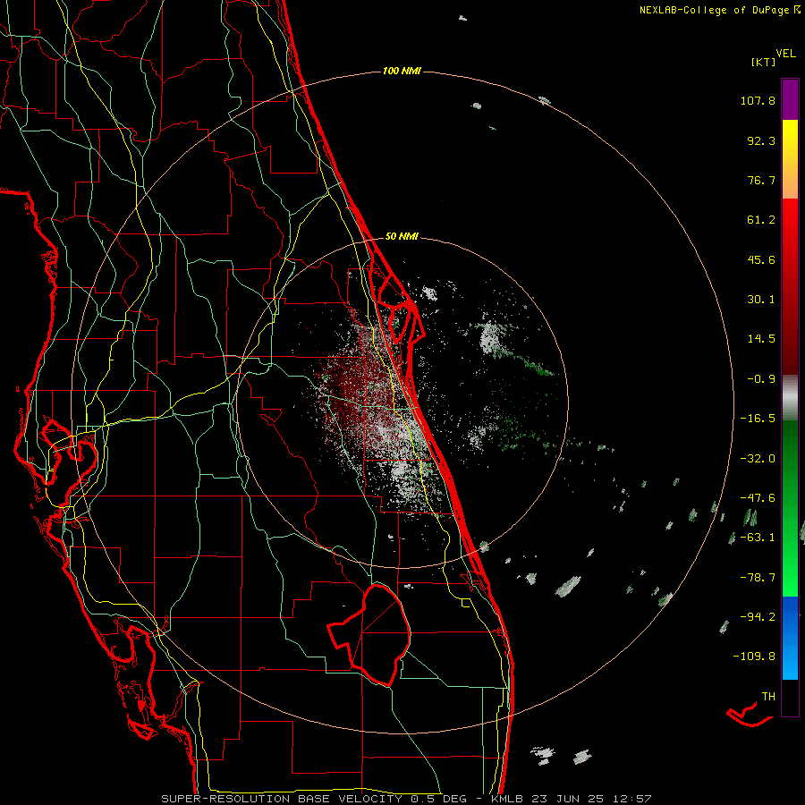This screenshot has width=805, height=805.
Task: Click the 50 NMI range ring label
Action: click(x=402, y=236)
